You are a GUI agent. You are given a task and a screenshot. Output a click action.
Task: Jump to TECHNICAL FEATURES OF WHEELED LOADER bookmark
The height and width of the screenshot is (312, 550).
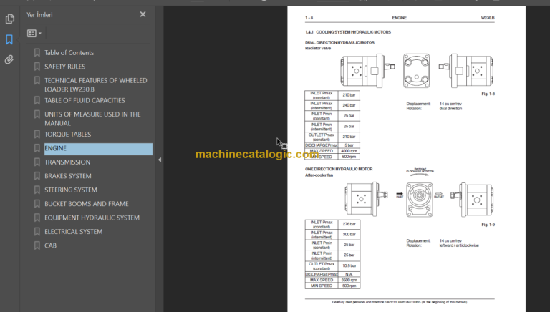(96, 85)
